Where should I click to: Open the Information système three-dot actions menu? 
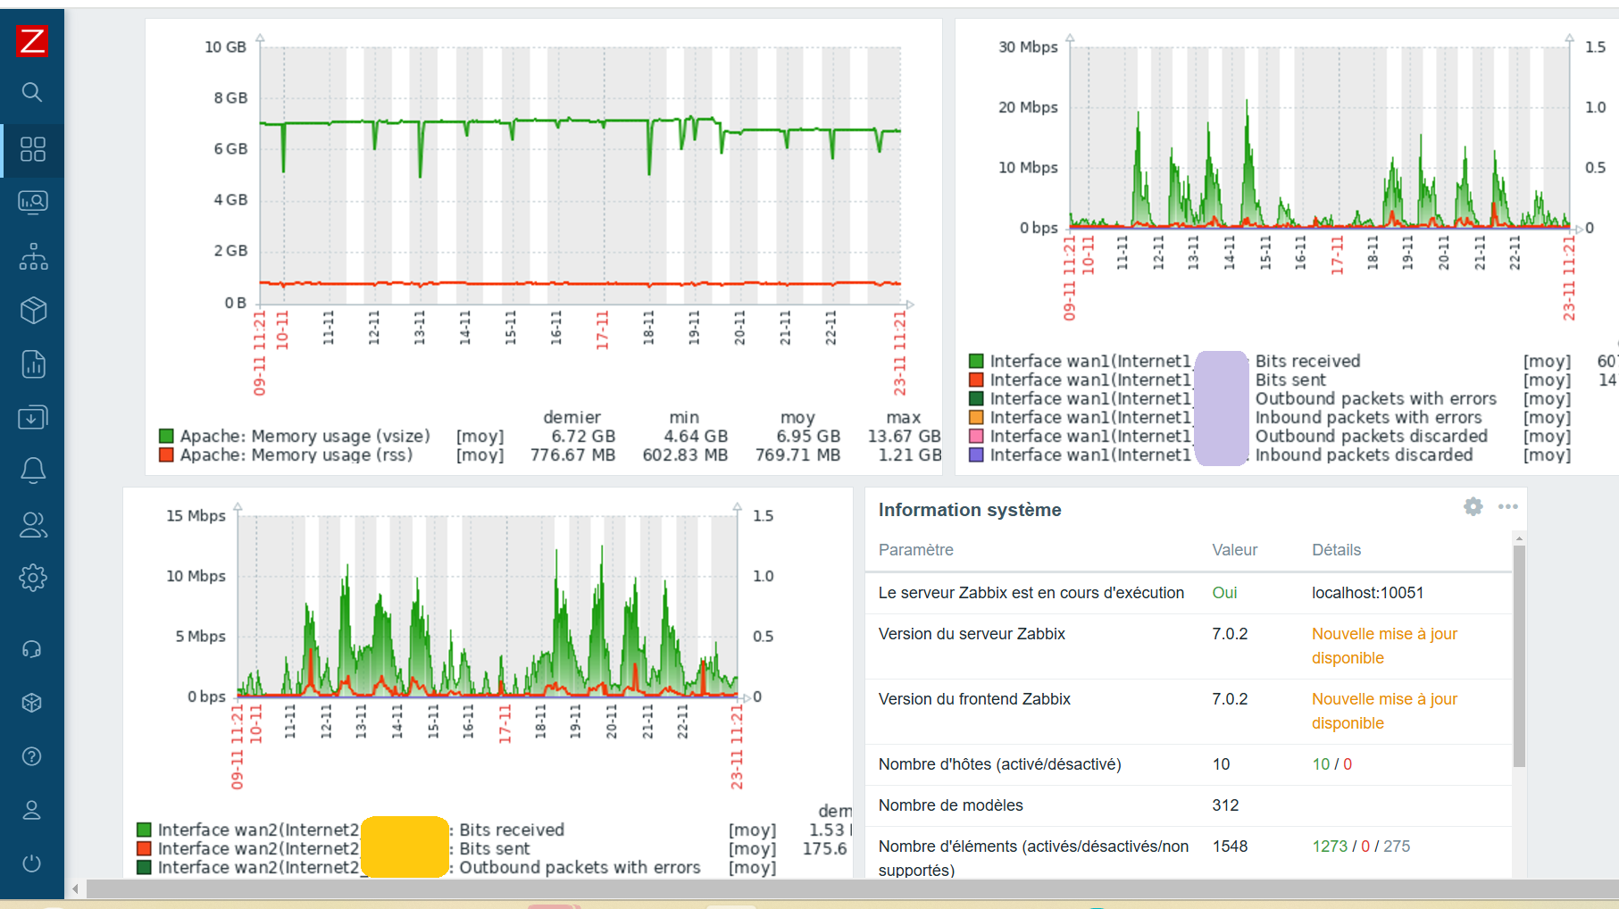(1507, 507)
